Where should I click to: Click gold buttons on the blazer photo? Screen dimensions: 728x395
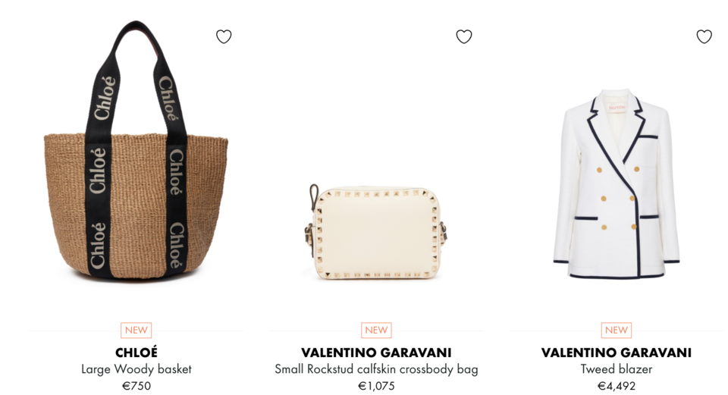point(618,198)
